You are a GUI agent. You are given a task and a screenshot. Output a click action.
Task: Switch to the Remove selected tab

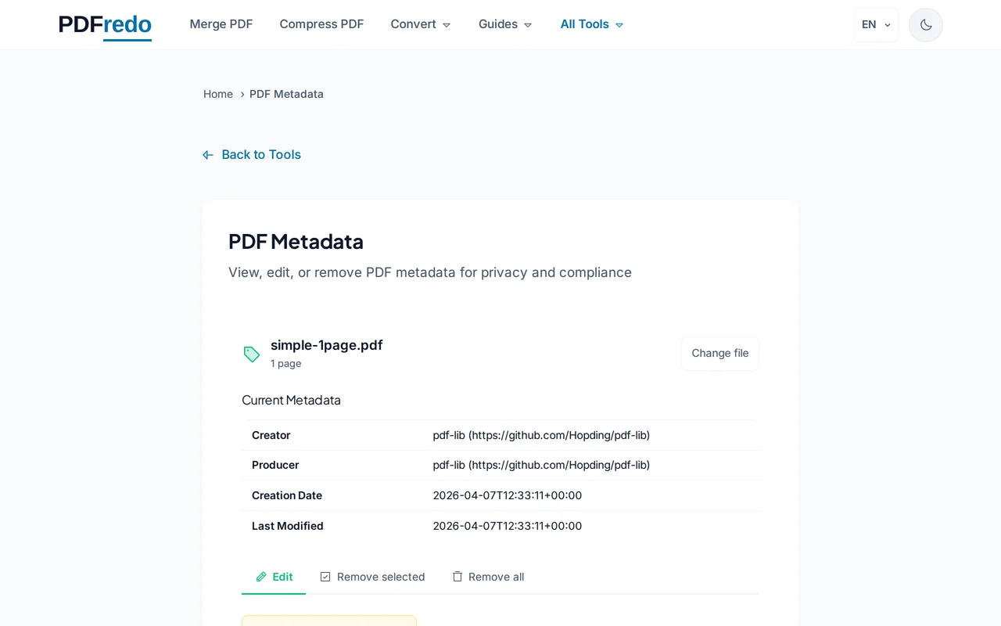tap(381, 577)
